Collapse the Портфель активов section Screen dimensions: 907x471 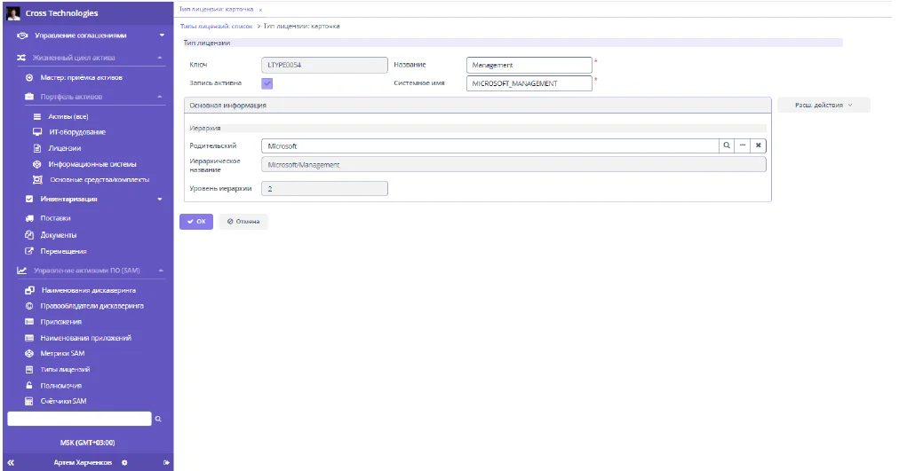159,97
